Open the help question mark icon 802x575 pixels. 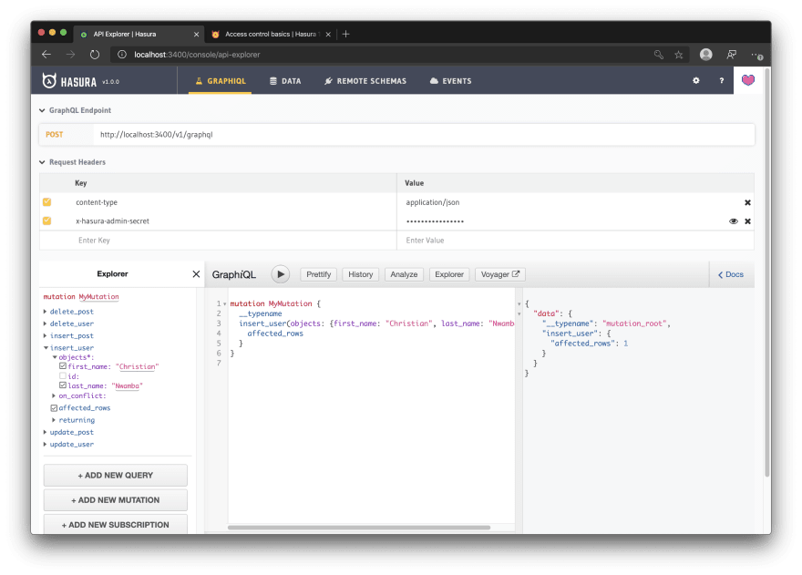pyautogui.click(x=721, y=80)
